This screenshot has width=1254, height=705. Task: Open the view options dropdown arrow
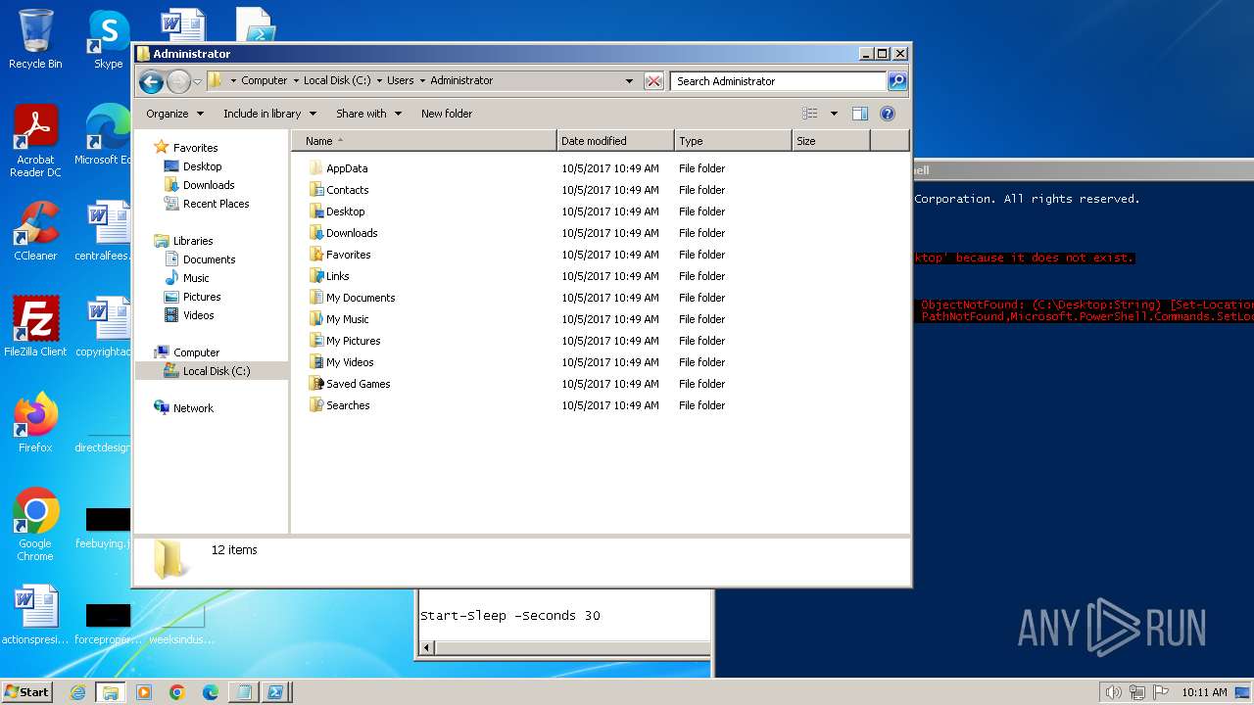click(x=834, y=114)
